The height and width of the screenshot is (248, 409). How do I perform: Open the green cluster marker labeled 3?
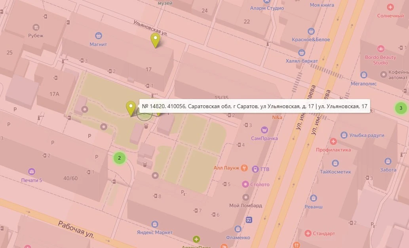coord(401,108)
